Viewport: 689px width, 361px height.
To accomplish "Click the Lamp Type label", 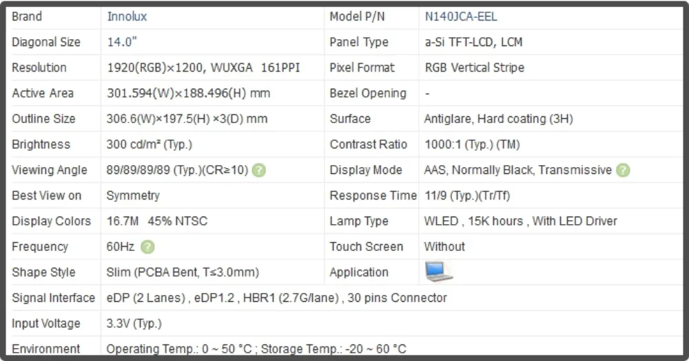I will [x=359, y=221].
